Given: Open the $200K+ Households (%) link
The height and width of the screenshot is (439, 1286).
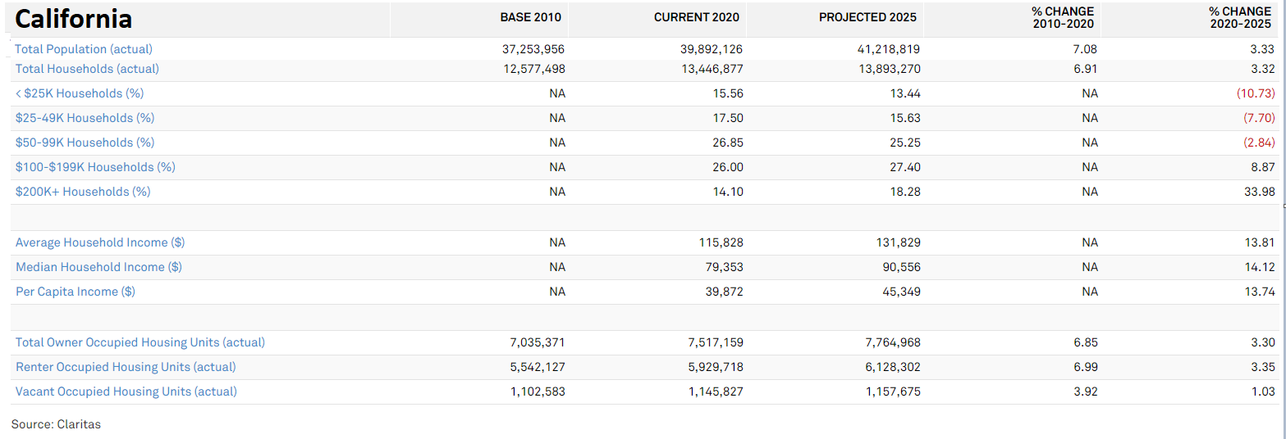Looking at the screenshot, I should pyautogui.click(x=83, y=192).
